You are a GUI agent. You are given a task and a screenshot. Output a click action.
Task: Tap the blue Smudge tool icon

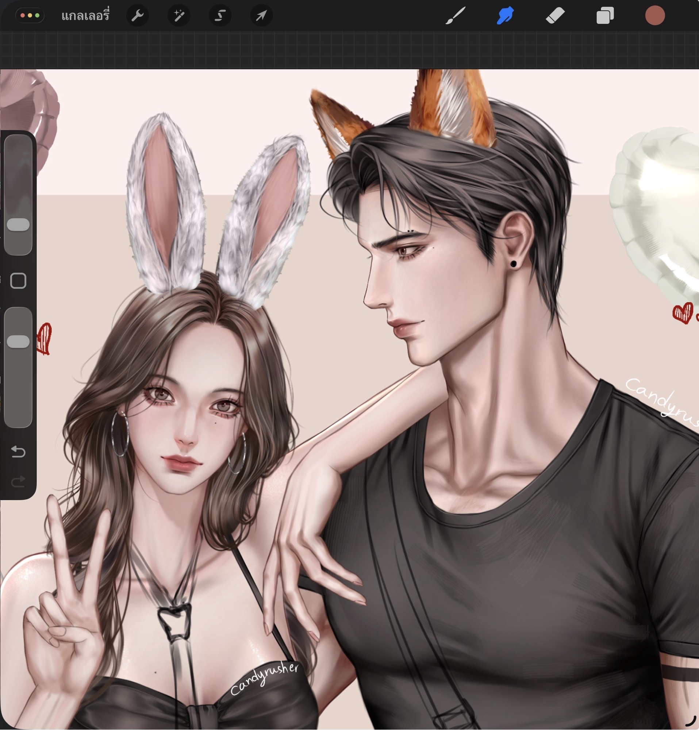point(505,16)
